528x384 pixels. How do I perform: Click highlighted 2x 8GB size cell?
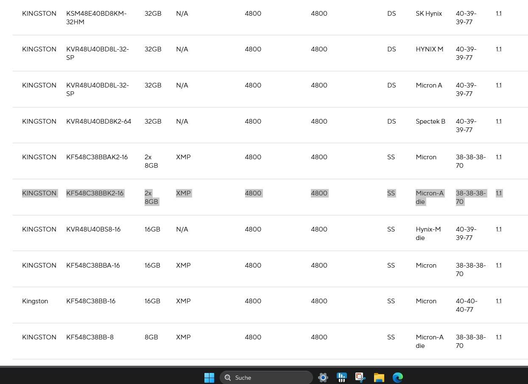click(151, 197)
